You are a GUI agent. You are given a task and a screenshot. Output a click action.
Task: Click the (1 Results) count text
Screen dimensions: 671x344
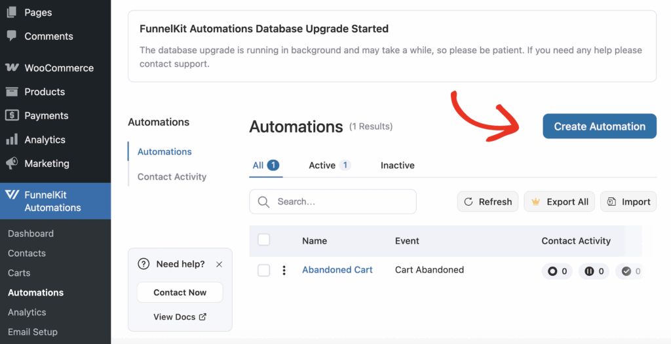(x=371, y=126)
